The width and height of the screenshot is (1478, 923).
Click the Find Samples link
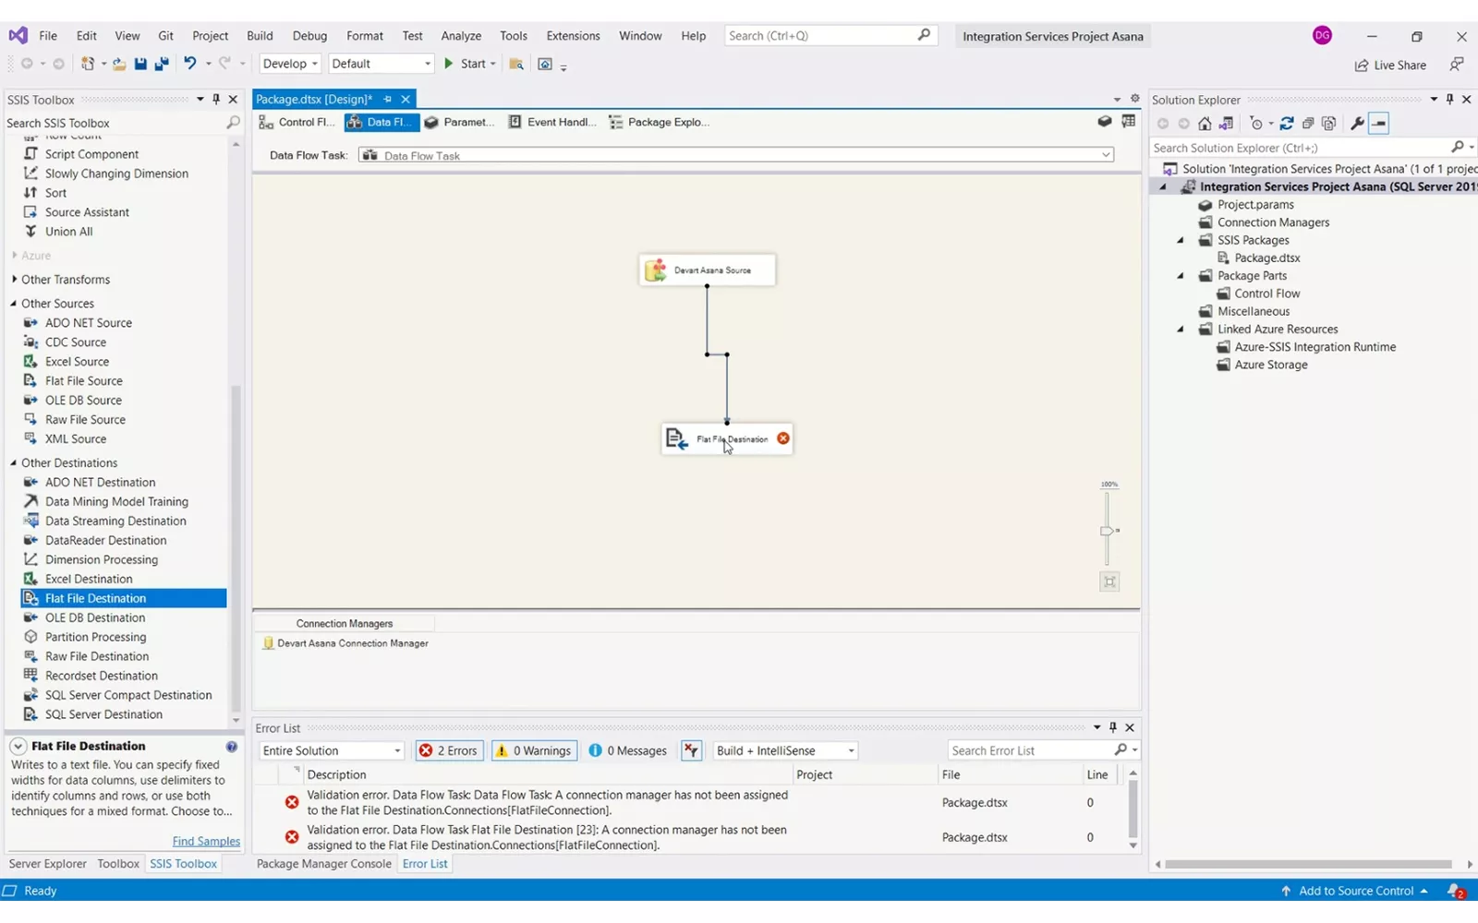tap(206, 841)
